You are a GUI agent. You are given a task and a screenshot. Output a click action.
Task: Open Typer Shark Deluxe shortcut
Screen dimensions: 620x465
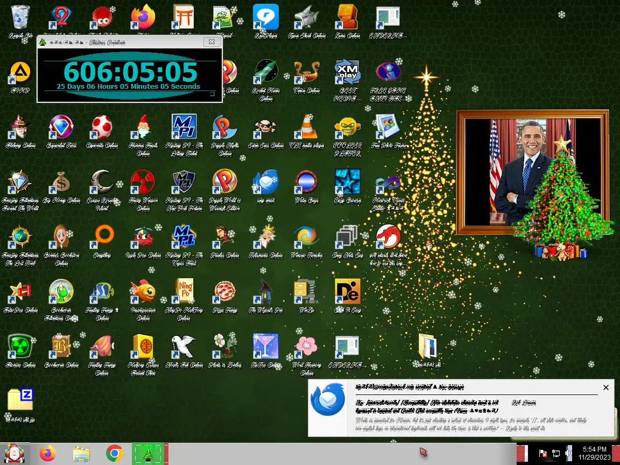307,18
